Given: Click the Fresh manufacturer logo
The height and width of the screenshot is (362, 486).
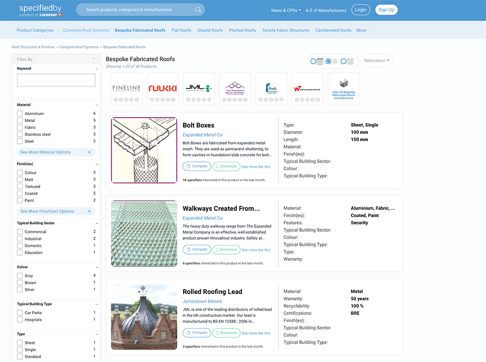Looking at the screenshot, I should (271, 88).
